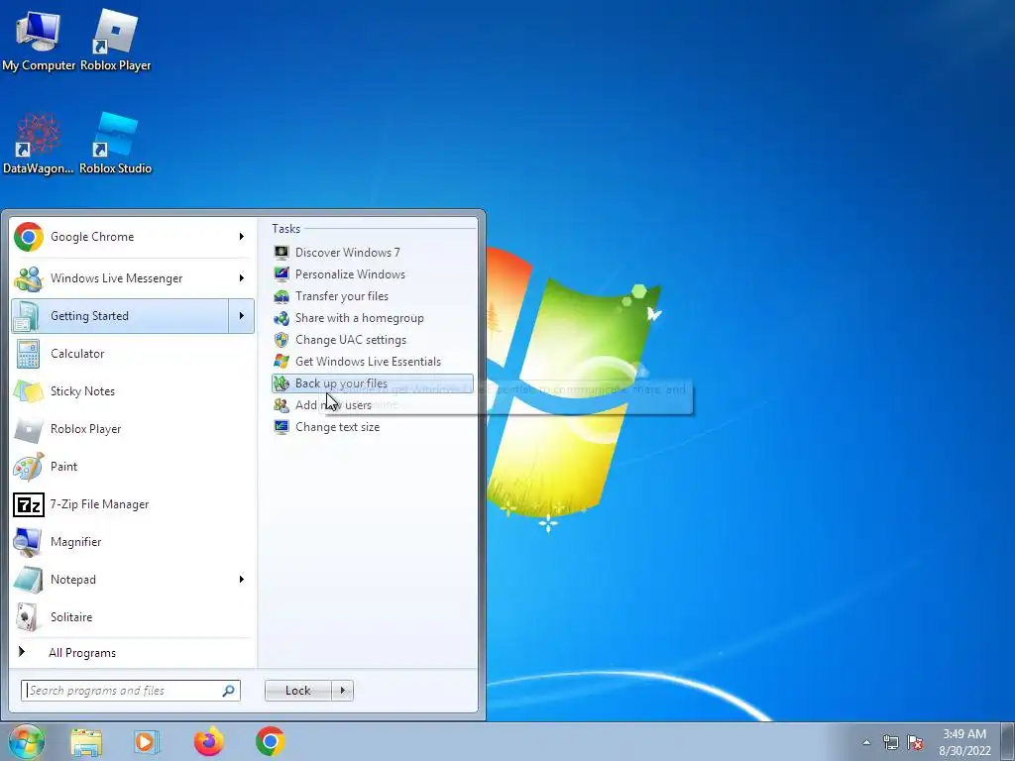Click the Getting Started entry
This screenshot has width=1015, height=761.
(120, 316)
